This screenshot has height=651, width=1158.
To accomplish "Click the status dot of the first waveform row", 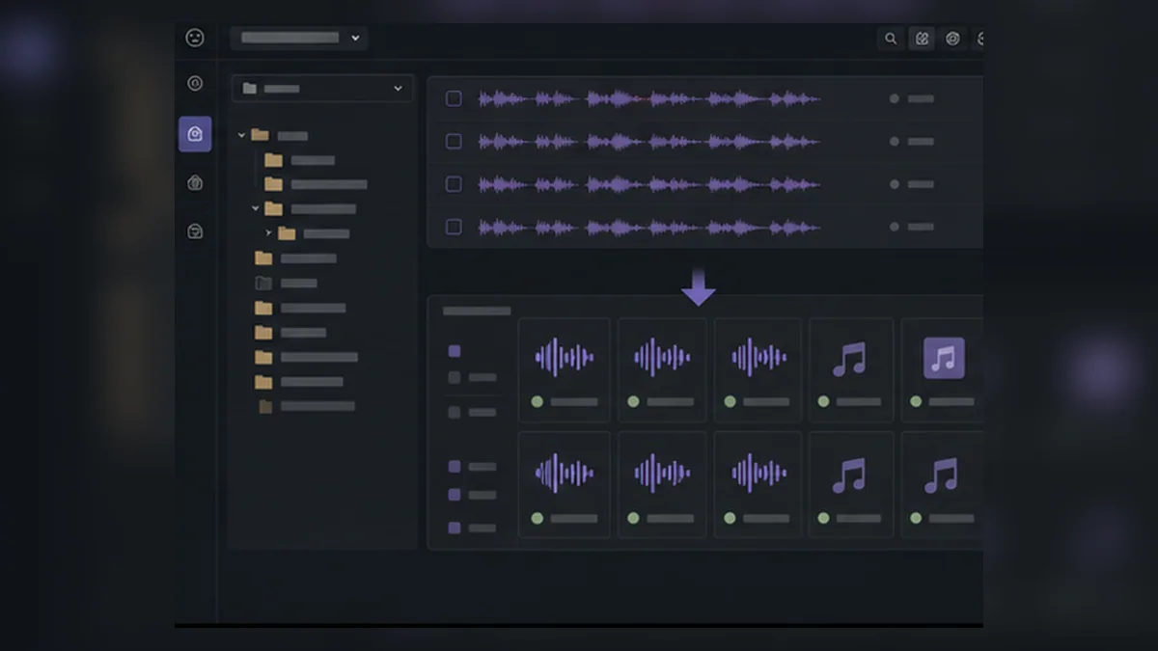I will pos(895,98).
